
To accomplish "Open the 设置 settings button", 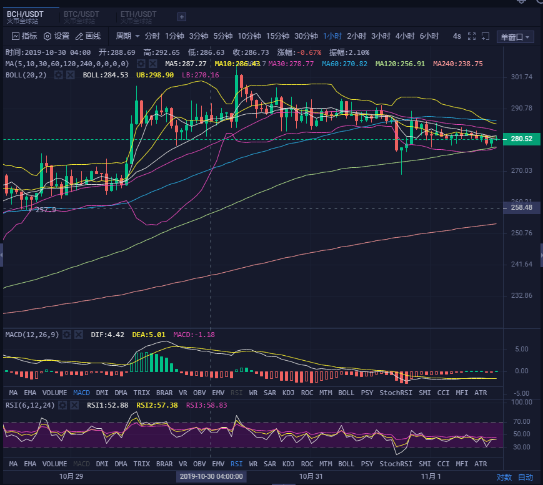I will [56, 36].
